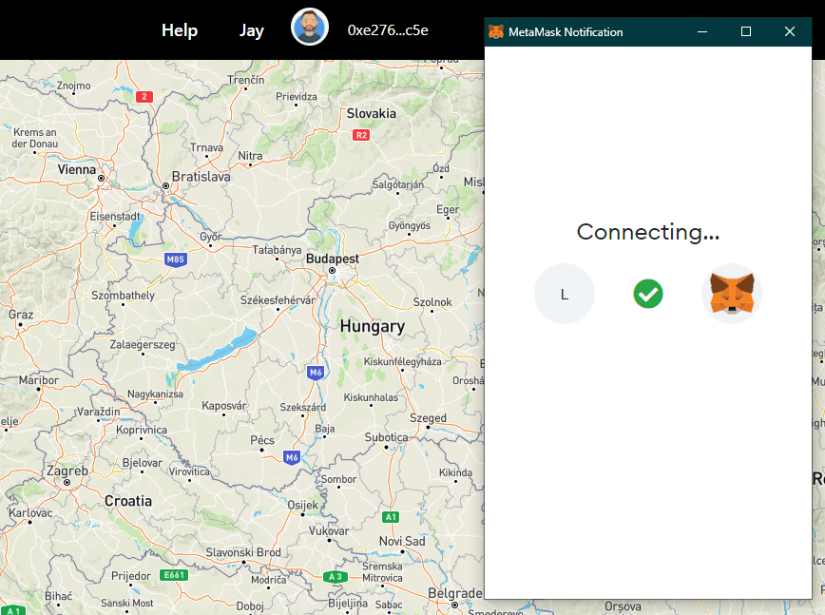Click Eger label on map
This screenshot has width=825, height=615.
pyautogui.click(x=448, y=209)
